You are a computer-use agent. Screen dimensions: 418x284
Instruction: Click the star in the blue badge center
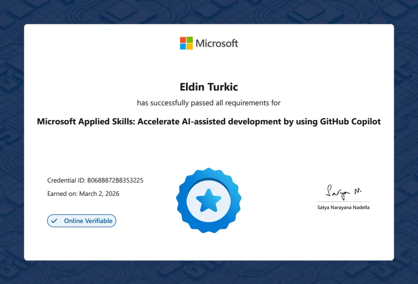[x=209, y=200]
